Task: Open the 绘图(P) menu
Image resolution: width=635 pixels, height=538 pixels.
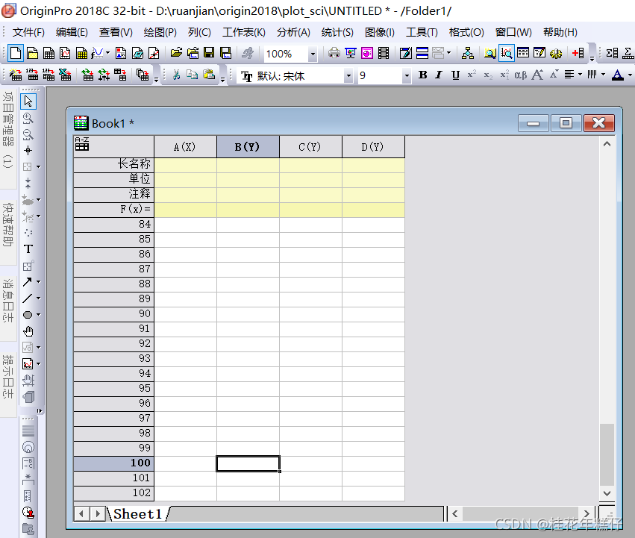Action: [x=160, y=32]
